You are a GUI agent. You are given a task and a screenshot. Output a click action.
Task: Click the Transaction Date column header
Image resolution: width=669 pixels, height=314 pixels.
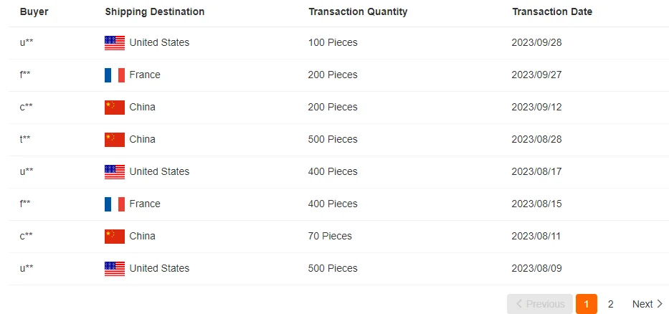(552, 12)
